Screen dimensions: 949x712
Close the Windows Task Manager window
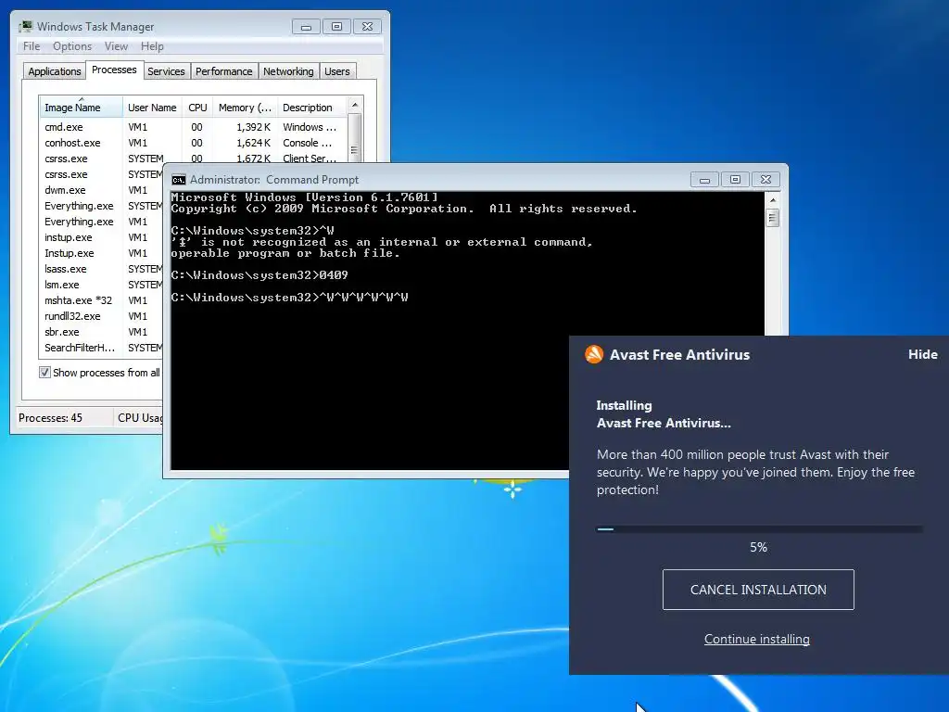pyautogui.click(x=367, y=27)
